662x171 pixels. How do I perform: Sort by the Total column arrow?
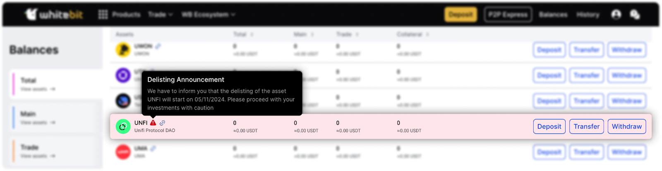[x=252, y=34]
